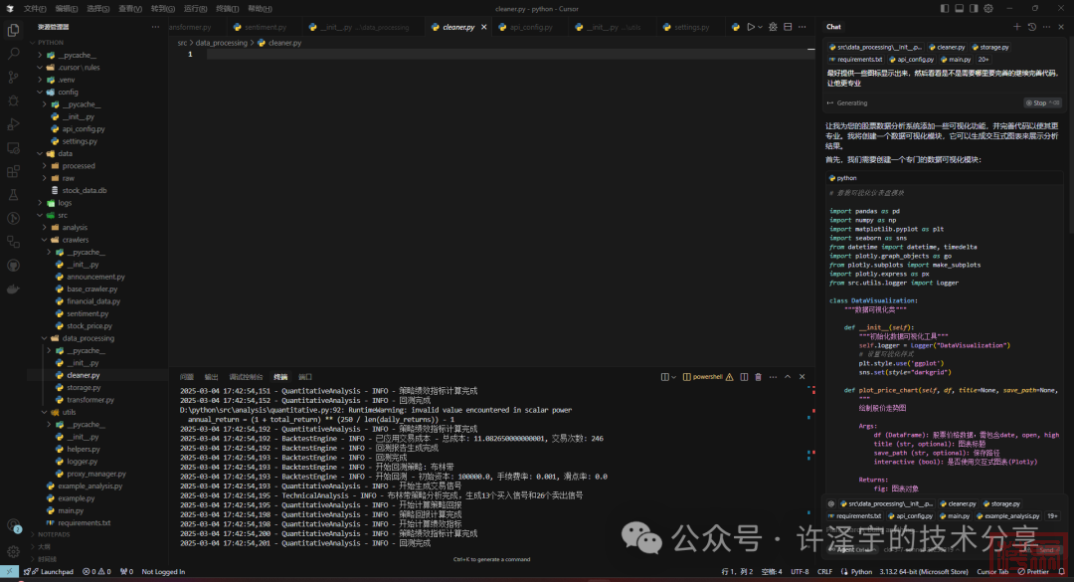1074x582 pixels.
Task: Show chat history clock icon
Action: coord(1032,27)
